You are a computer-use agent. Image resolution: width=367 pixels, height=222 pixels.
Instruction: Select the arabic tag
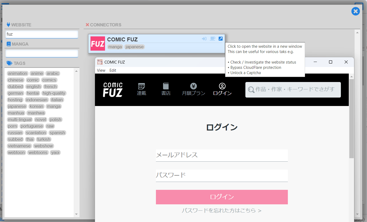(x=53, y=73)
